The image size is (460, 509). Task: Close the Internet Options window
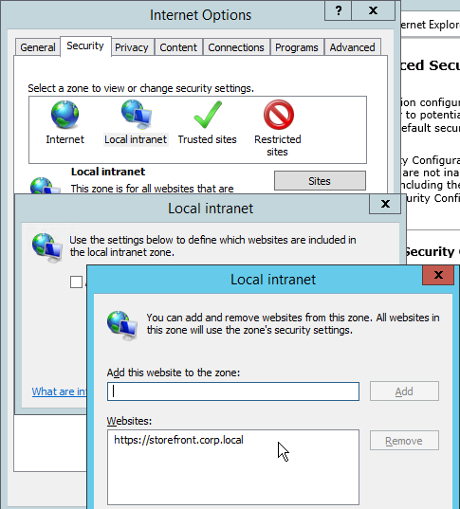374,10
